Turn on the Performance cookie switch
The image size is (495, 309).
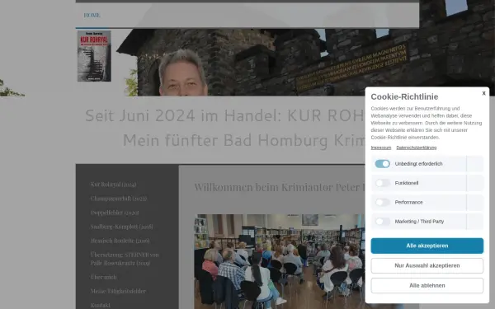tap(382, 202)
